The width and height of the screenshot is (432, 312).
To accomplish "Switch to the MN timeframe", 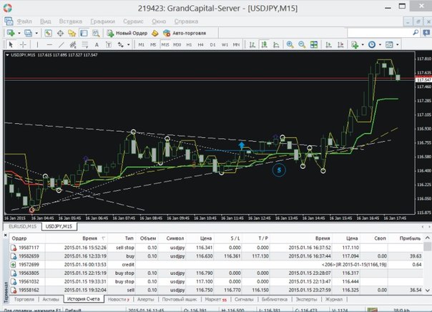I will pos(236,44).
